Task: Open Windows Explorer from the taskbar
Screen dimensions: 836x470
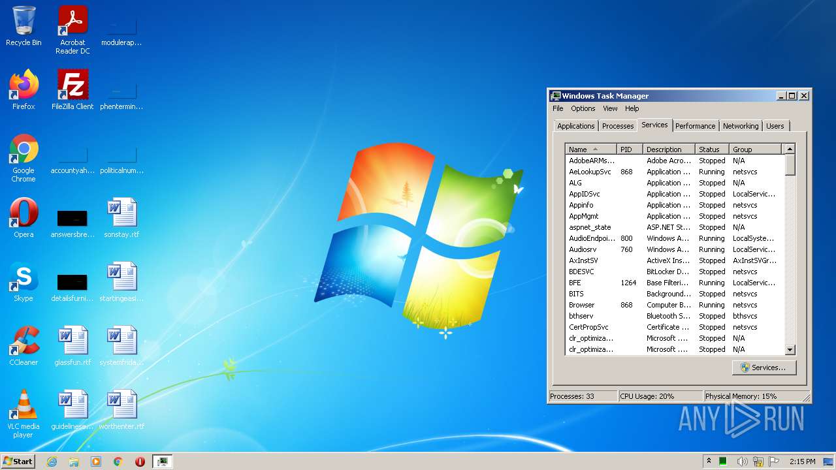Action: click(x=74, y=462)
